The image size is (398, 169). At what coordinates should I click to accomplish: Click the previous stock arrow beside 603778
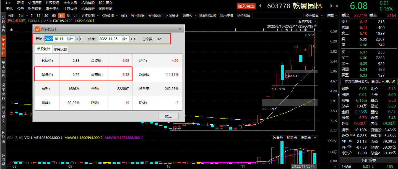pos(260,6)
